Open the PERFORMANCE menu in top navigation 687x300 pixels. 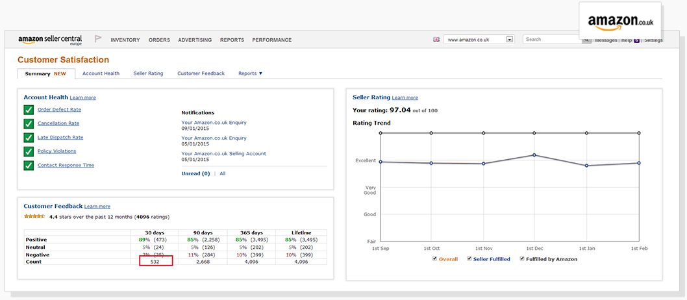pos(271,40)
